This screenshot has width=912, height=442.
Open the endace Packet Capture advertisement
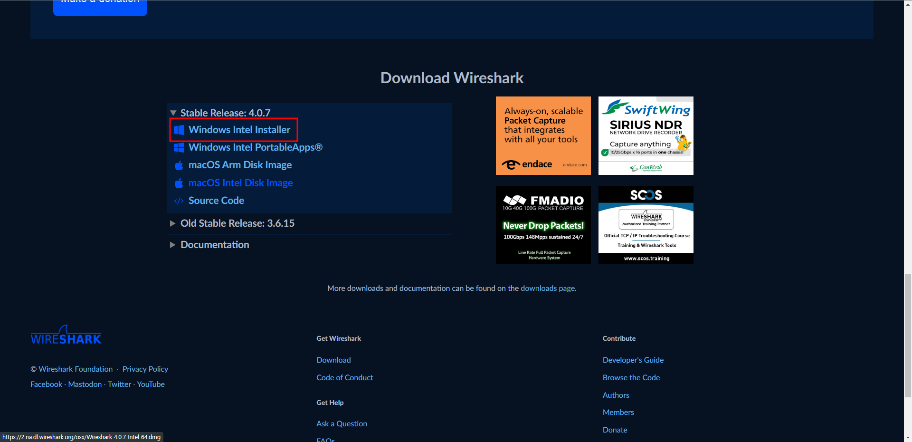[543, 135]
